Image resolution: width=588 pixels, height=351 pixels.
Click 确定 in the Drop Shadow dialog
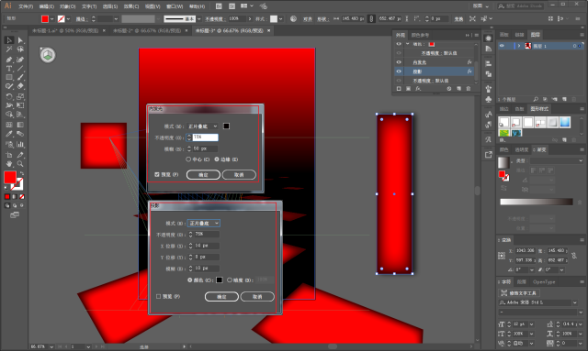tap(221, 297)
